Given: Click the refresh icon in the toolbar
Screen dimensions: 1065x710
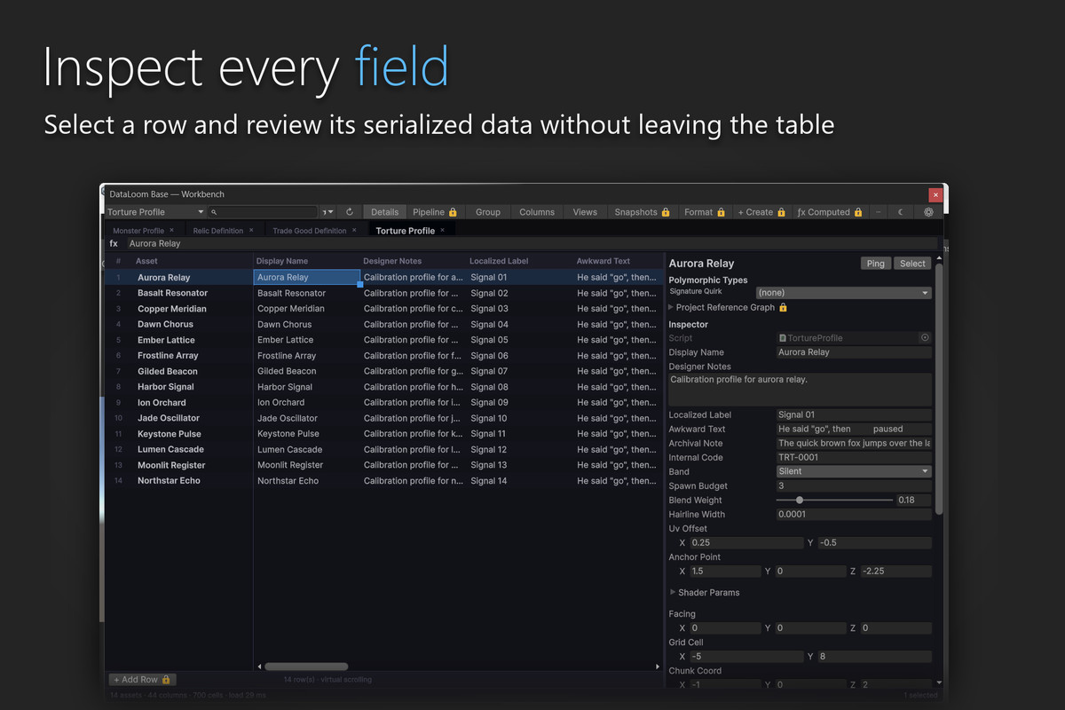Looking at the screenshot, I should pyautogui.click(x=350, y=212).
